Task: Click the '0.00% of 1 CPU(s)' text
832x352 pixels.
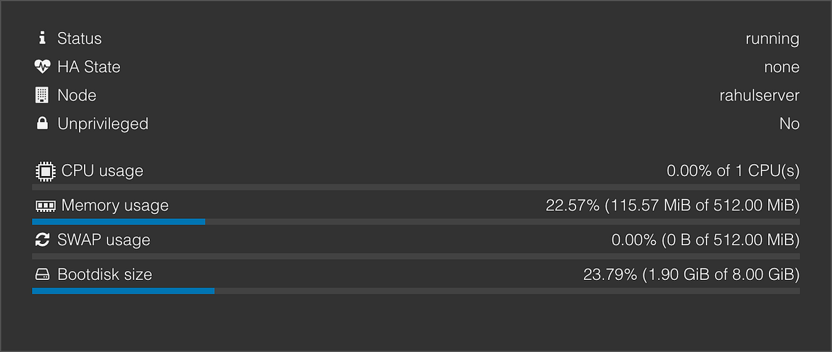Action: 733,170
